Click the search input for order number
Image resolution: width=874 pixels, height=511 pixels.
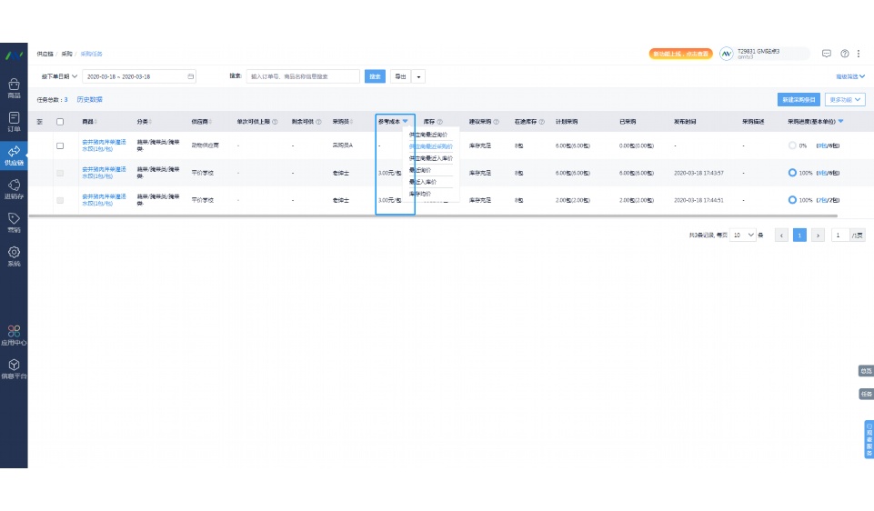[x=303, y=76]
